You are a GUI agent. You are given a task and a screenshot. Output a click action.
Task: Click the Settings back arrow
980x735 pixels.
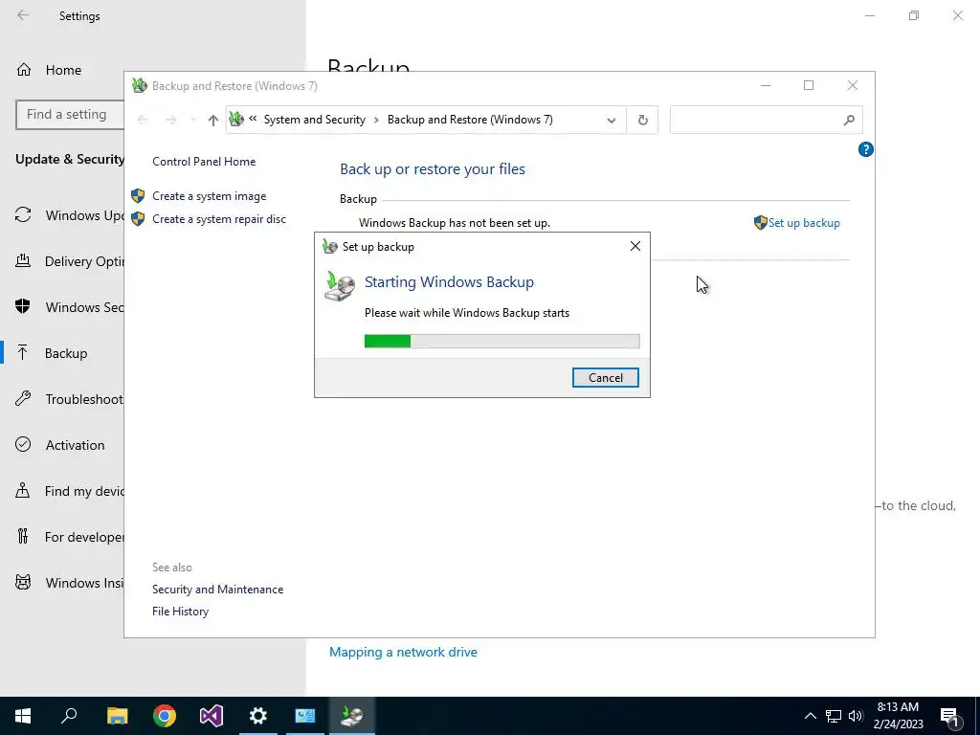(23, 15)
